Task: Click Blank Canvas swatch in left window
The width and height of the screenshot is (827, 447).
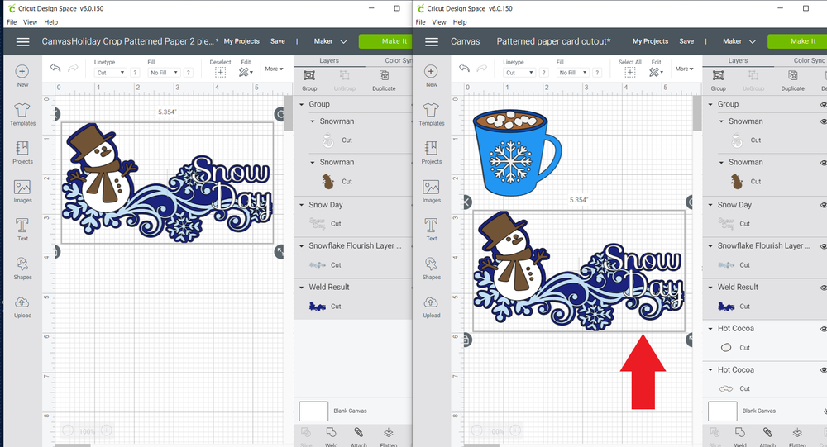Action: (x=313, y=411)
